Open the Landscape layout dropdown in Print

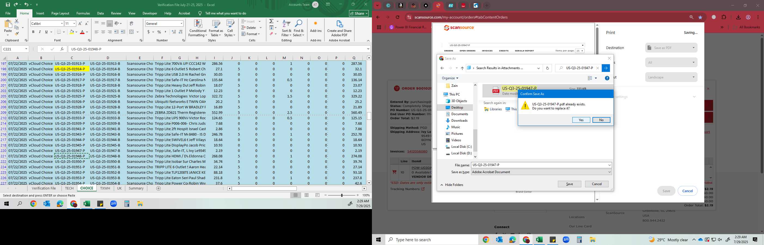[x=671, y=77]
